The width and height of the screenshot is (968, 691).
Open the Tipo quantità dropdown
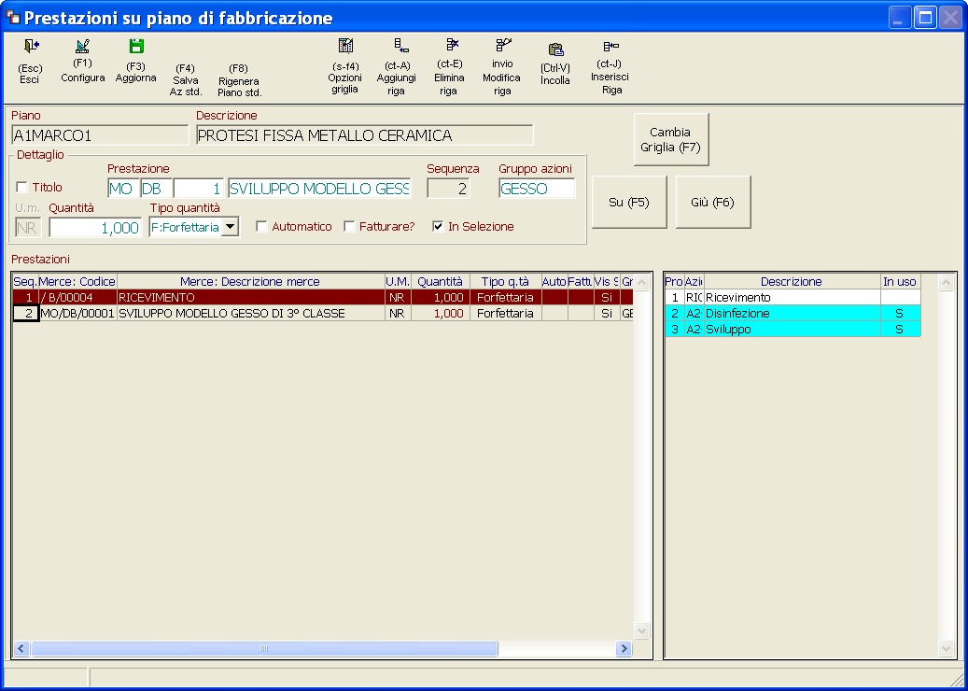(x=230, y=227)
